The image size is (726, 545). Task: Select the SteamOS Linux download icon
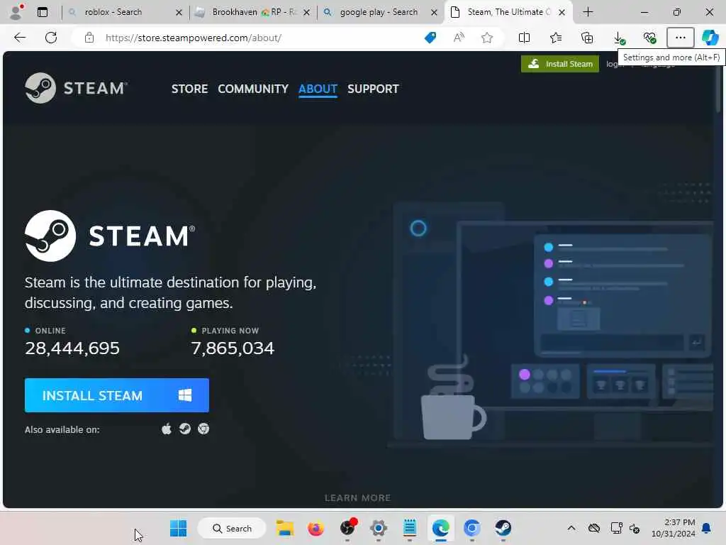point(185,429)
